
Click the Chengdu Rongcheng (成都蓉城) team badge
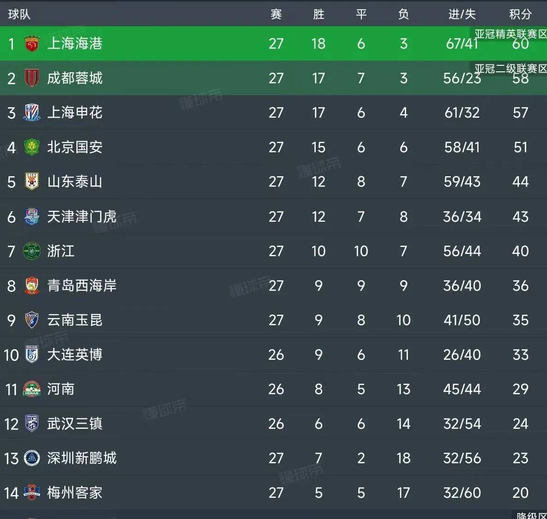(x=32, y=78)
